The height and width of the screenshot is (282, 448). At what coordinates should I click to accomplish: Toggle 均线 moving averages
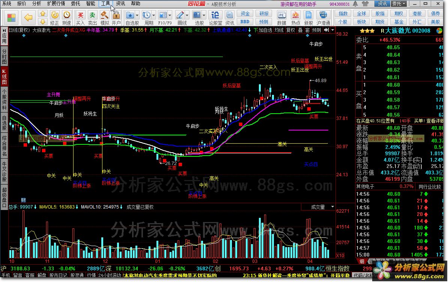click(x=279, y=30)
